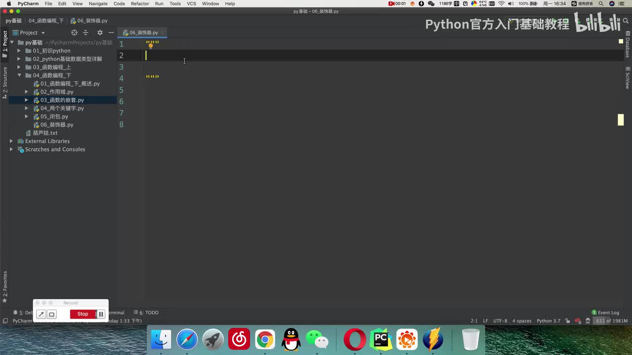The width and height of the screenshot is (632, 355).
Task: Click the rectangle region icon in Record window
Action: coord(51,314)
